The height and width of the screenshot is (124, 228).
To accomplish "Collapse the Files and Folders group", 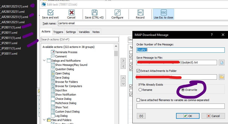I will tap(44, 120).
